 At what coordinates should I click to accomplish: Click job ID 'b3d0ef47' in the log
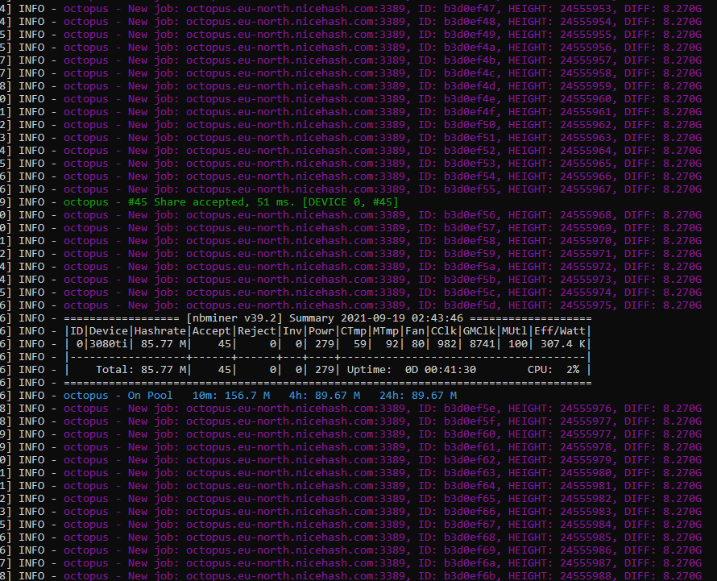(x=470, y=9)
